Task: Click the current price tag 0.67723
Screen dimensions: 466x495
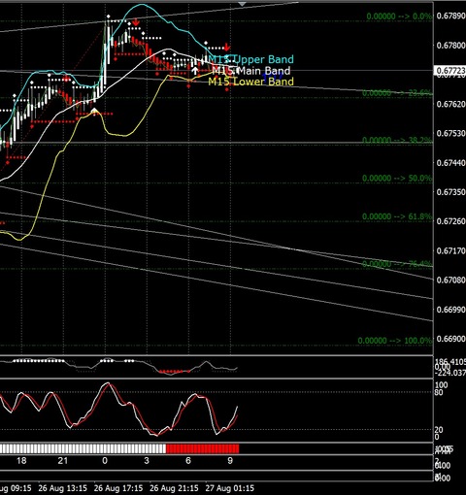Action: click(450, 70)
